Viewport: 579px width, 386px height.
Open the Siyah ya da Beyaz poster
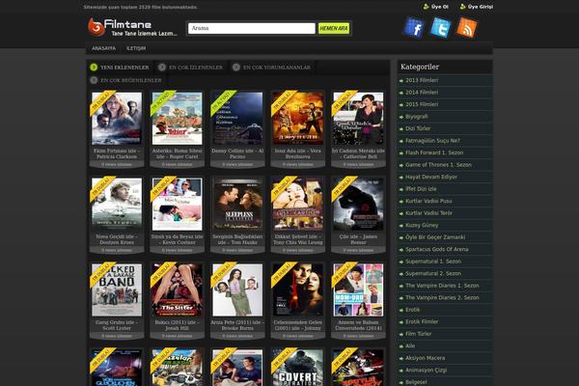tap(178, 204)
